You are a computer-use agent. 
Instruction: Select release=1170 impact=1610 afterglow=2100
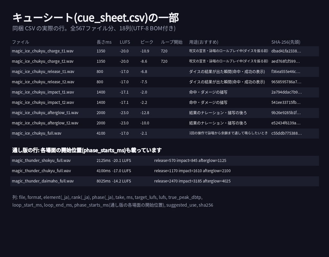pyautogui.click(x=192, y=171)
